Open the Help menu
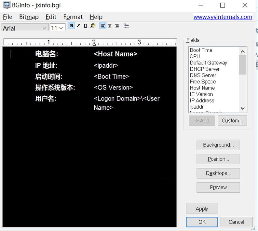This screenshot has width=258, height=231. (96, 17)
